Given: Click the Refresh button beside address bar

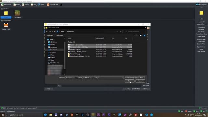Looking at the screenshot, I should point(121,32).
